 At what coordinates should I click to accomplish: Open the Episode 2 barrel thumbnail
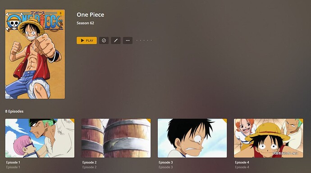[116, 138]
